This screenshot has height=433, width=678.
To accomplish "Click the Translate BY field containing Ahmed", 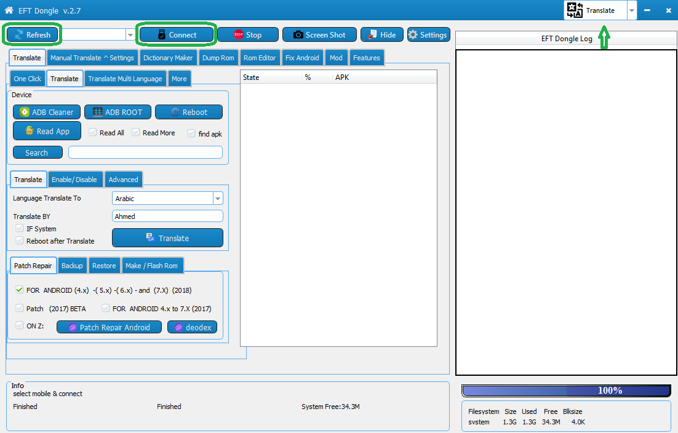I will (167, 216).
